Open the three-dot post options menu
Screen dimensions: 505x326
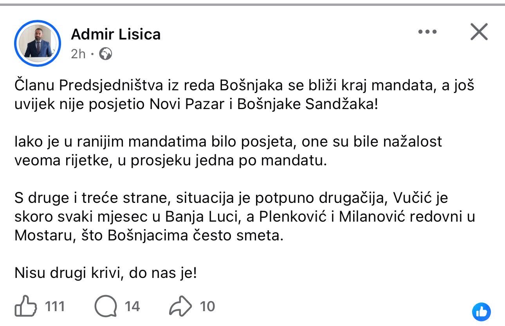coord(427,32)
